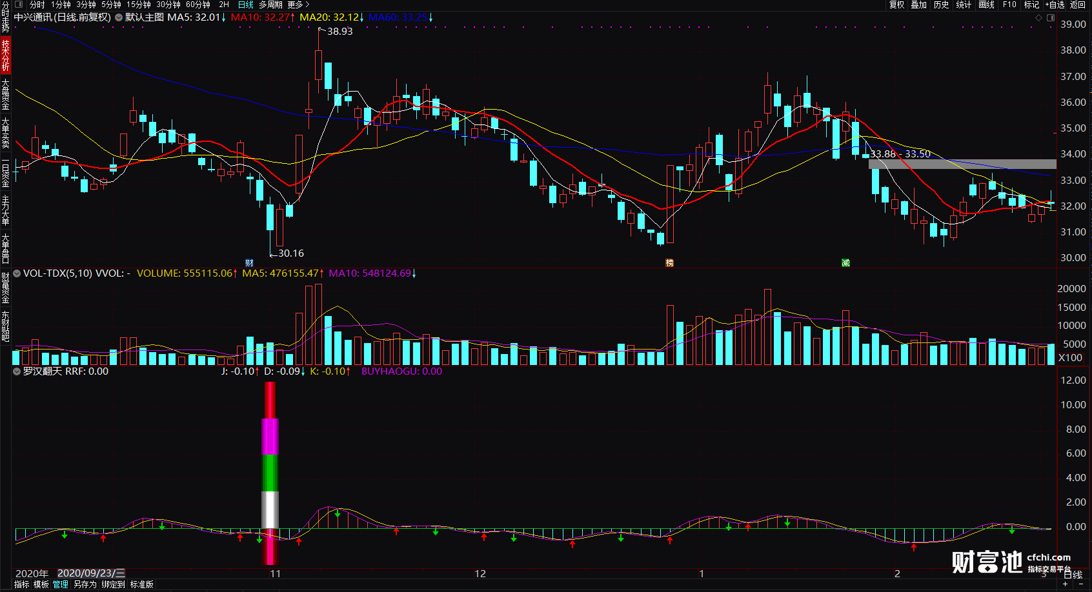Toggle the right side panel icon near 39.00
This screenshot has width=1092, height=592.
pyautogui.click(x=1051, y=17)
